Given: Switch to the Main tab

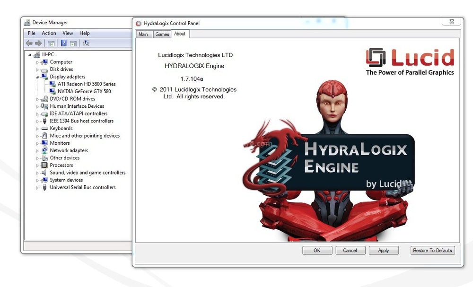Looking at the screenshot, I should (x=143, y=35).
